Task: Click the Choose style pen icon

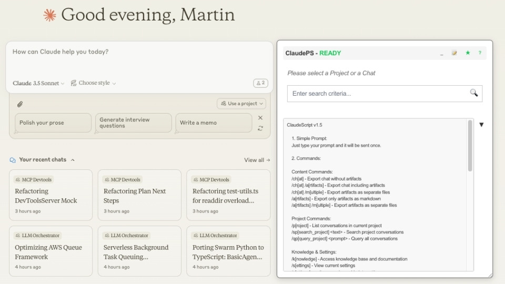Action: coord(74,83)
